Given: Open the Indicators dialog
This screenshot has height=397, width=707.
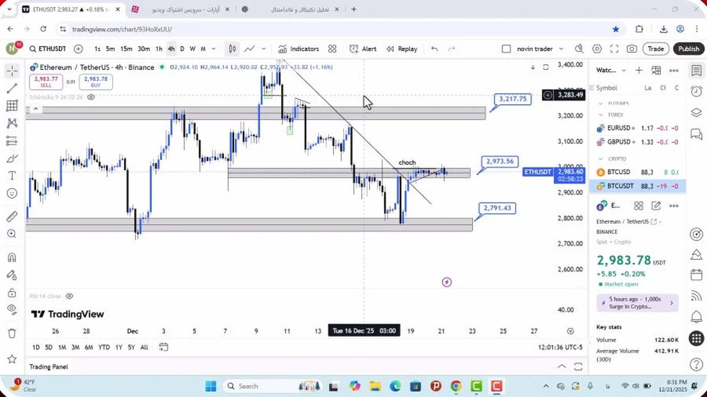Looking at the screenshot, I should (299, 49).
